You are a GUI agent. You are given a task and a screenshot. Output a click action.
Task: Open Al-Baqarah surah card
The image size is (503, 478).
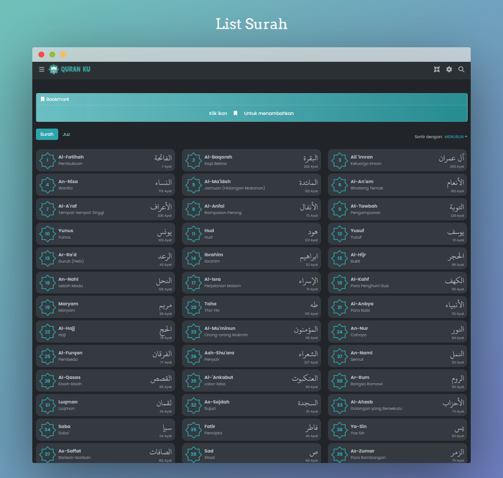(x=251, y=160)
